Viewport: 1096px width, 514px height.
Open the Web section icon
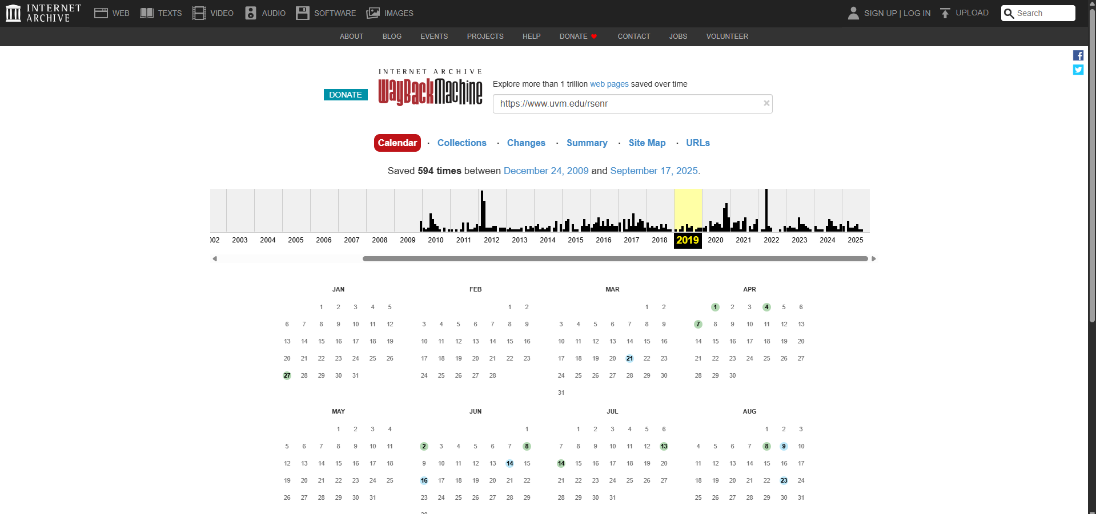click(x=101, y=13)
